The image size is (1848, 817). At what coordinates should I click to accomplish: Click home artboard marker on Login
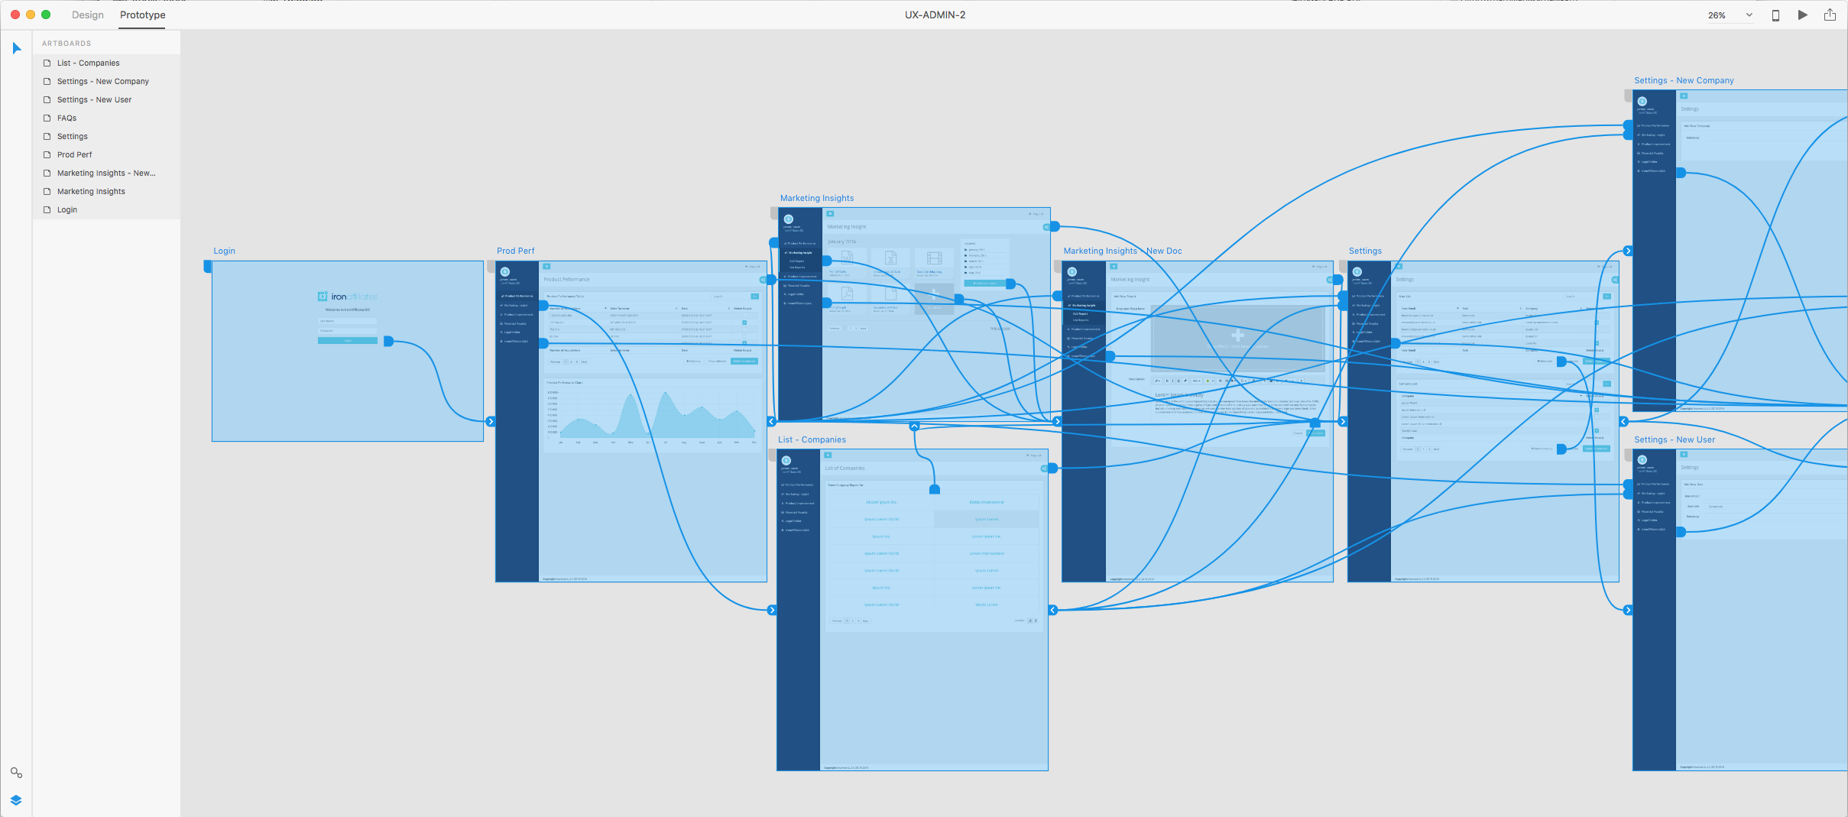207,266
